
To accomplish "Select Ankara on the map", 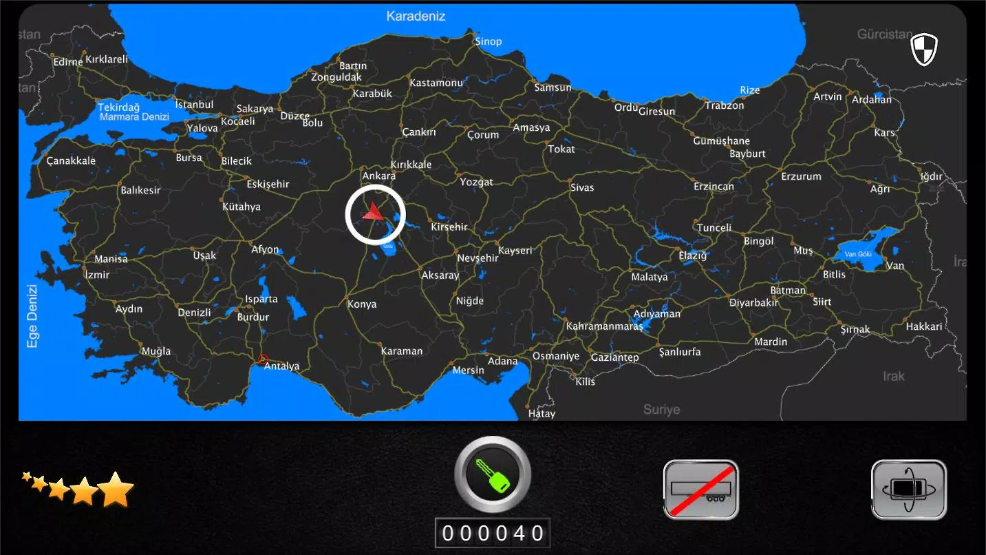I will (x=379, y=176).
